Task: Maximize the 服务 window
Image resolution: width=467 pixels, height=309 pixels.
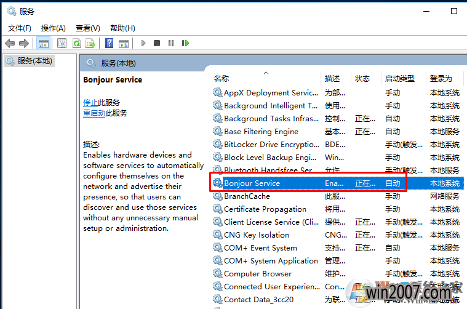Action: (454, 11)
